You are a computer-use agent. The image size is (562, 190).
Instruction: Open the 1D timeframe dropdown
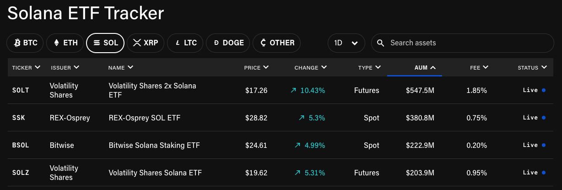346,43
